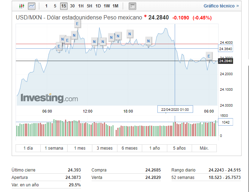
Task: Switch to candlestick chart type
Action: (x=22, y=6)
